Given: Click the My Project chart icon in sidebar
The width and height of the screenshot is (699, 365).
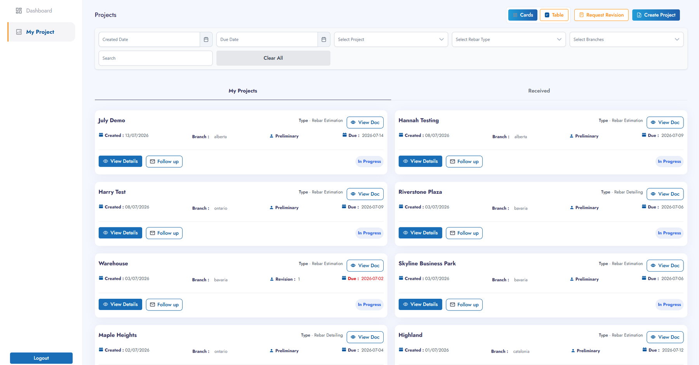Looking at the screenshot, I should (x=19, y=32).
